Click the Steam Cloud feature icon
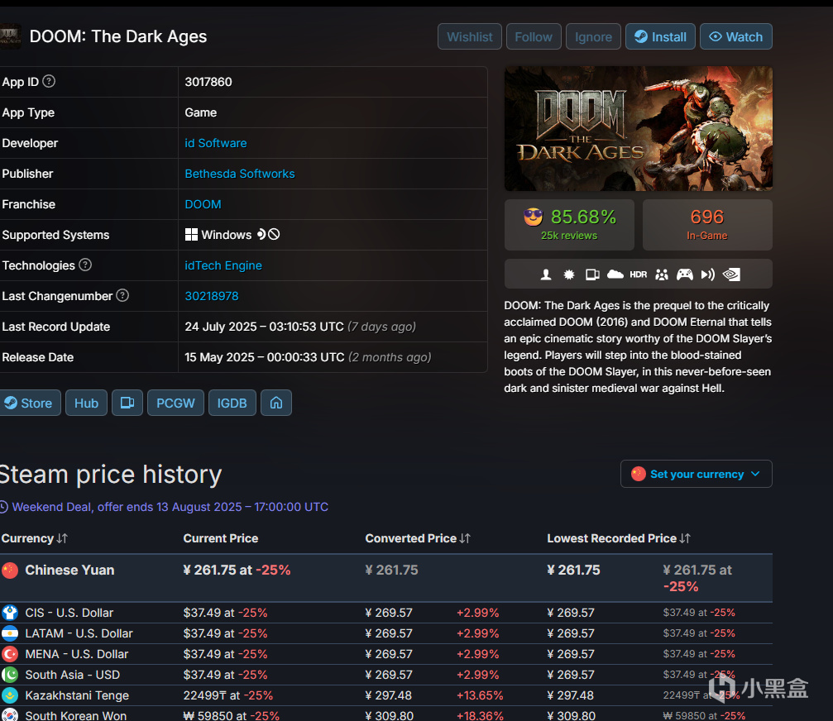The height and width of the screenshot is (721, 833). click(615, 275)
